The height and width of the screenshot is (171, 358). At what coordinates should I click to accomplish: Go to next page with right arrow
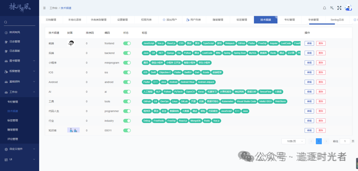326,141
